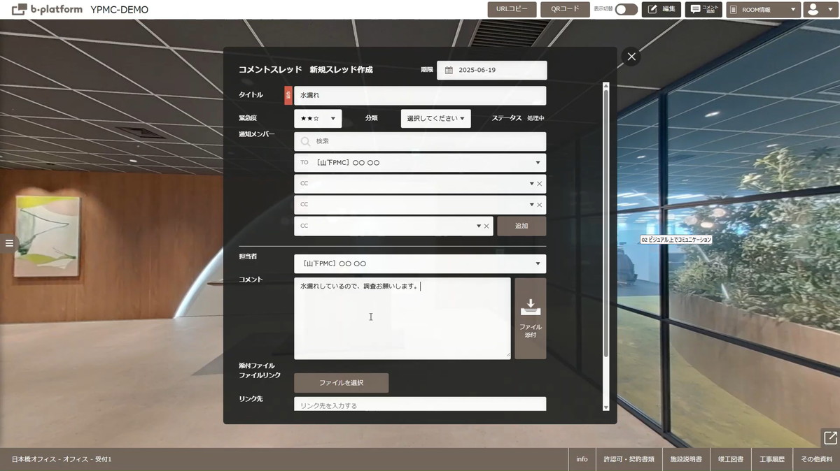Open the user account menu
This screenshot has width=840, height=471.
coord(820,9)
